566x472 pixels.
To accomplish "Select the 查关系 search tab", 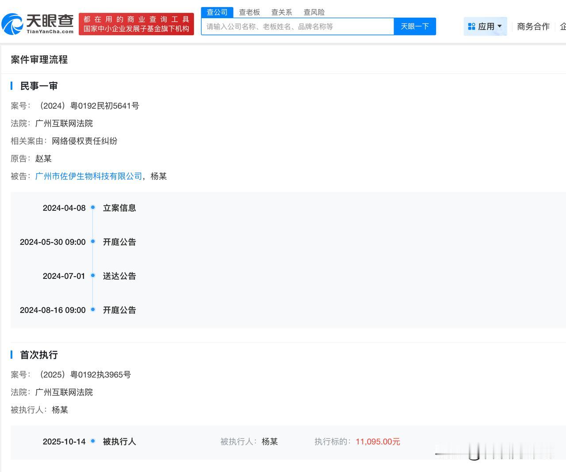I will 282,12.
